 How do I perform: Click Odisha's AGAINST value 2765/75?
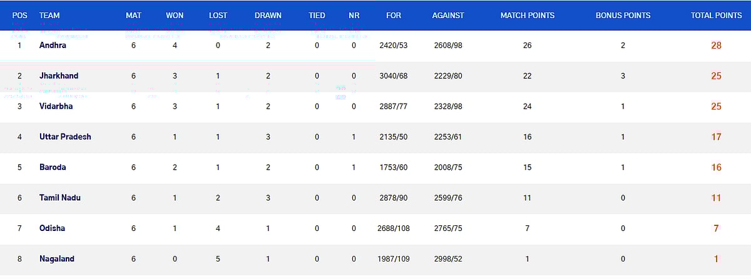[x=447, y=228]
